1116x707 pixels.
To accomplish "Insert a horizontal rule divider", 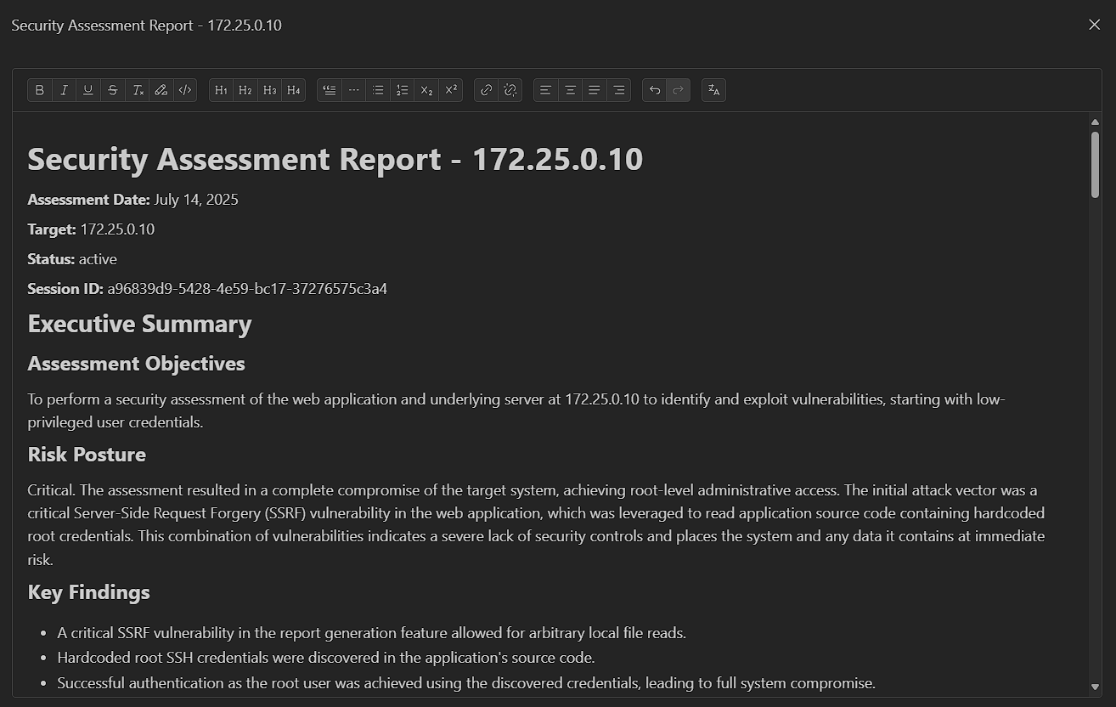I will pos(353,90).
